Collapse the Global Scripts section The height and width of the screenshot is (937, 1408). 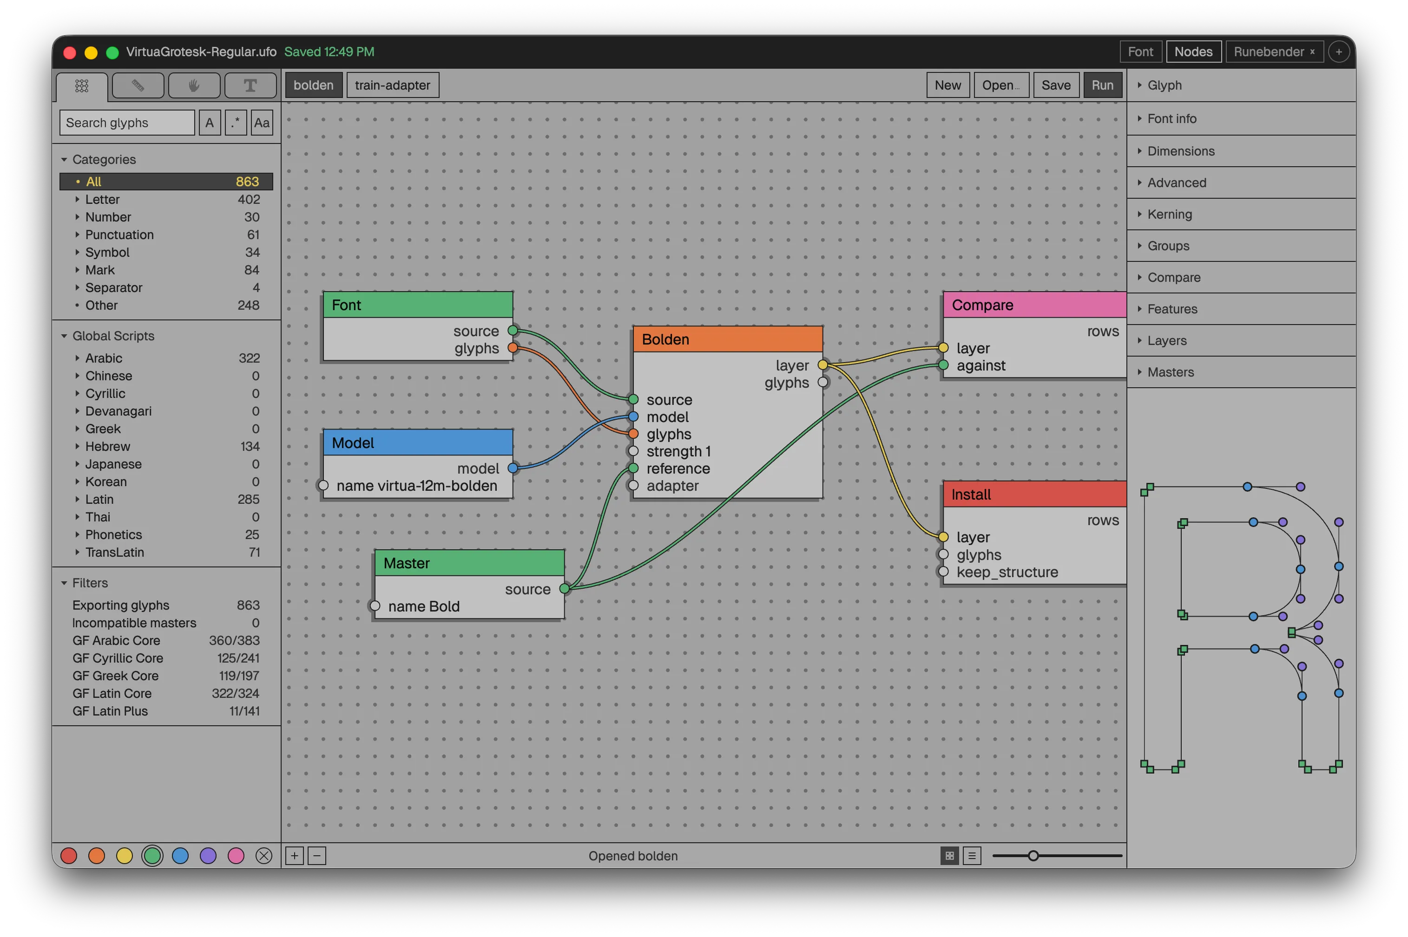coord(64,336)
